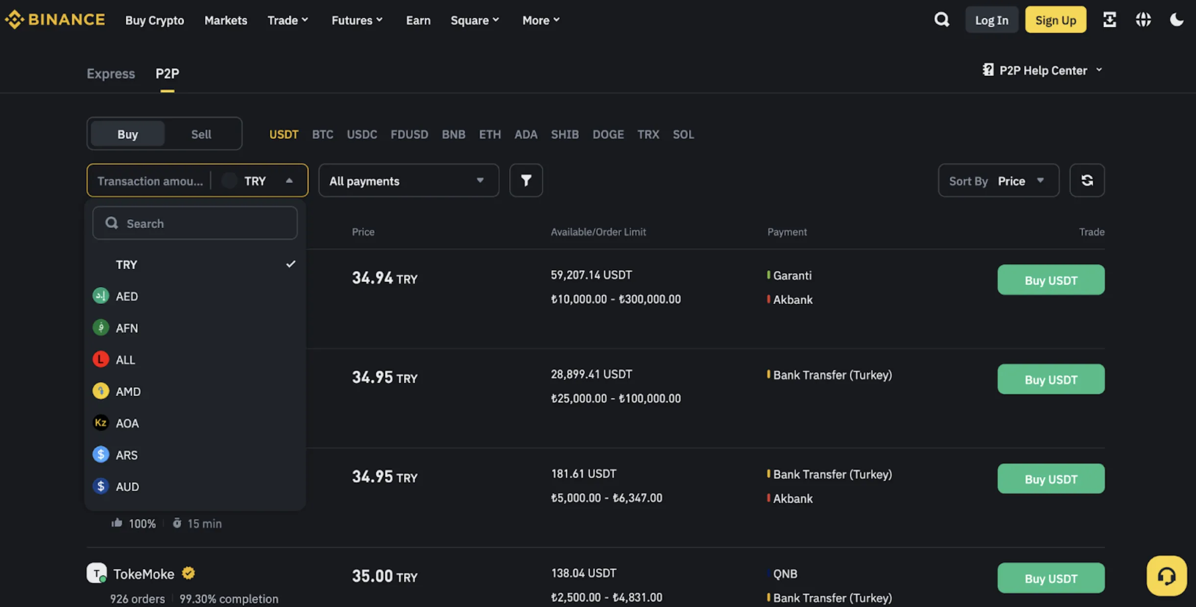Select the USDC coin tab
The width and height of the screenshot is (1196, 607).
[x=361, y=134]
